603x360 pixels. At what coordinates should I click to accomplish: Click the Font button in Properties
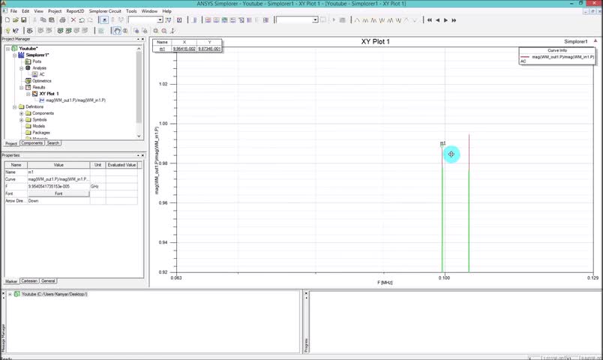tap(58, 193)
